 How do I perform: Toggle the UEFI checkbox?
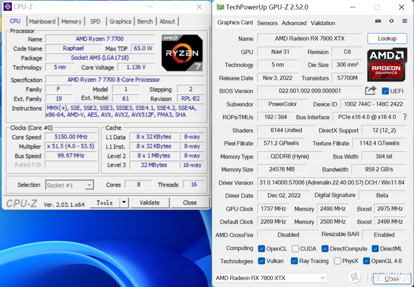[x=384, y=91]
